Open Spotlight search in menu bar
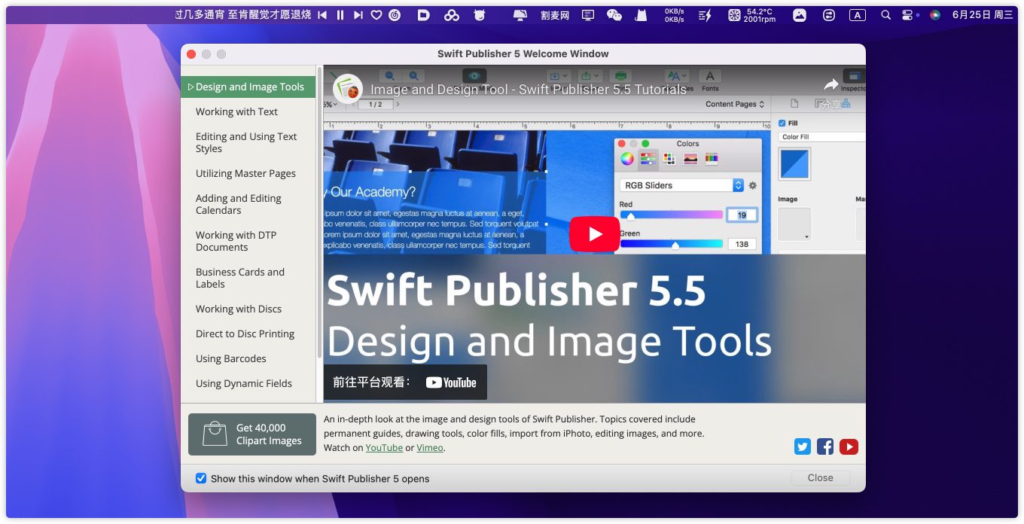The height and width of the screenshot is (524, 1024). [x=886, y=15]
